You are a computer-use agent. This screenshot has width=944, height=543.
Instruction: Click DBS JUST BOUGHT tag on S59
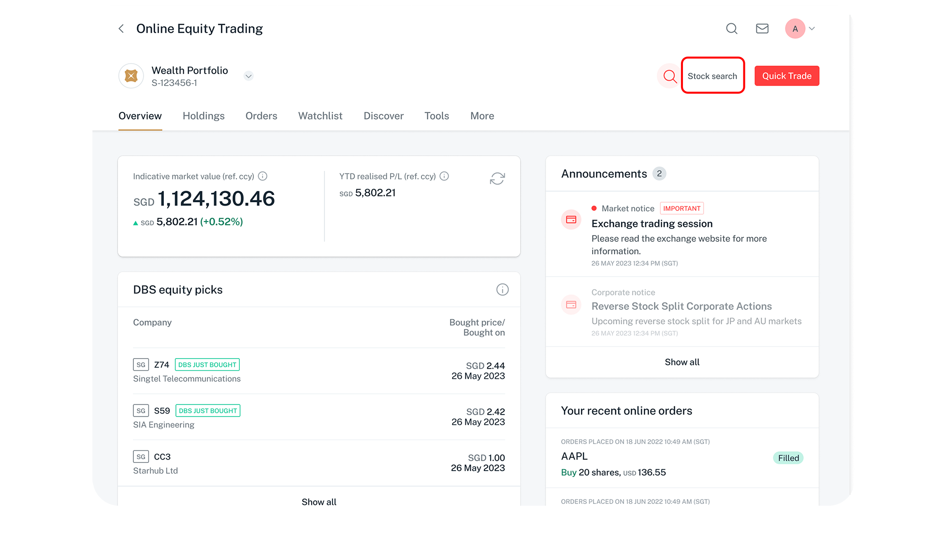coord(208,410)
